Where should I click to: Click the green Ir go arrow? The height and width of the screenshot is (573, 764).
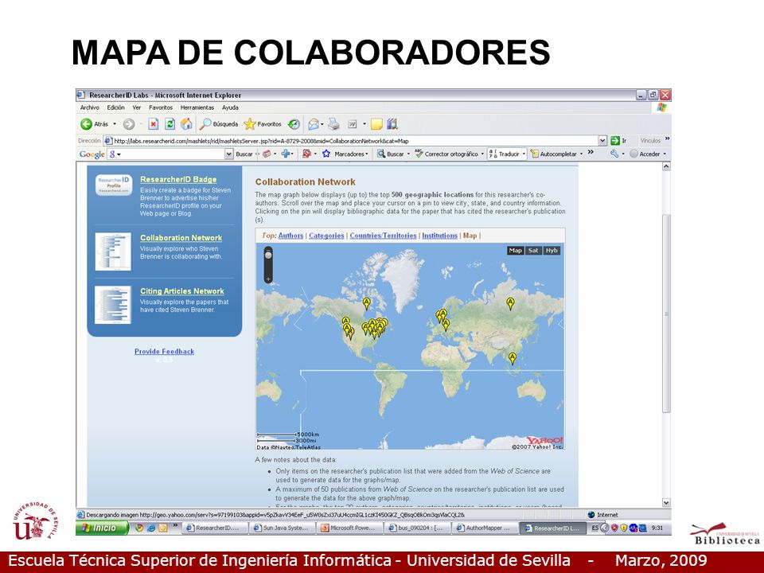tap(615, 140)
